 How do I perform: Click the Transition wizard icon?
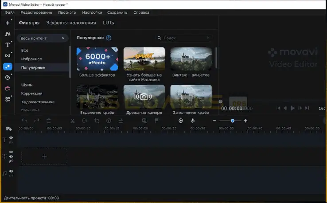[x=144, y=121]
